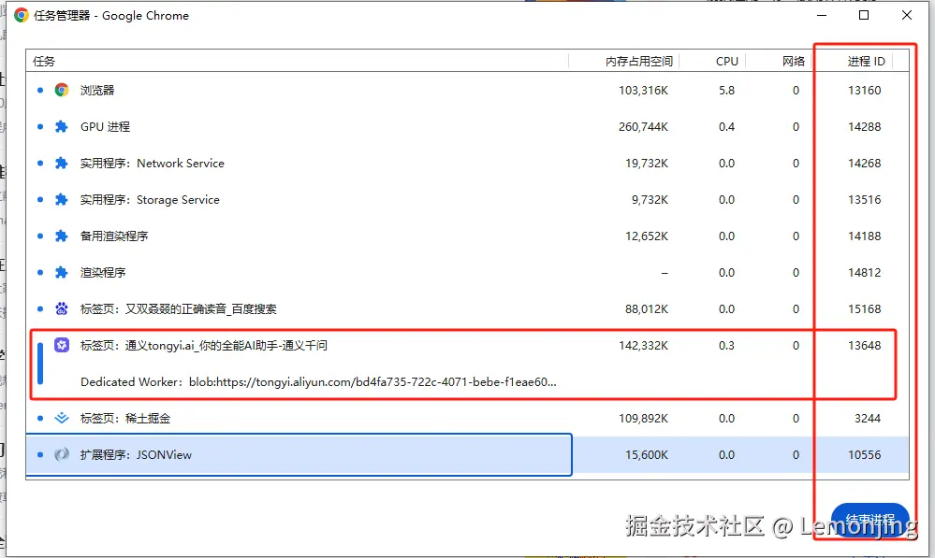The width and height of the screenshot is (935, 558).
Task: Click process ID 10556
Action: (864, 454)
